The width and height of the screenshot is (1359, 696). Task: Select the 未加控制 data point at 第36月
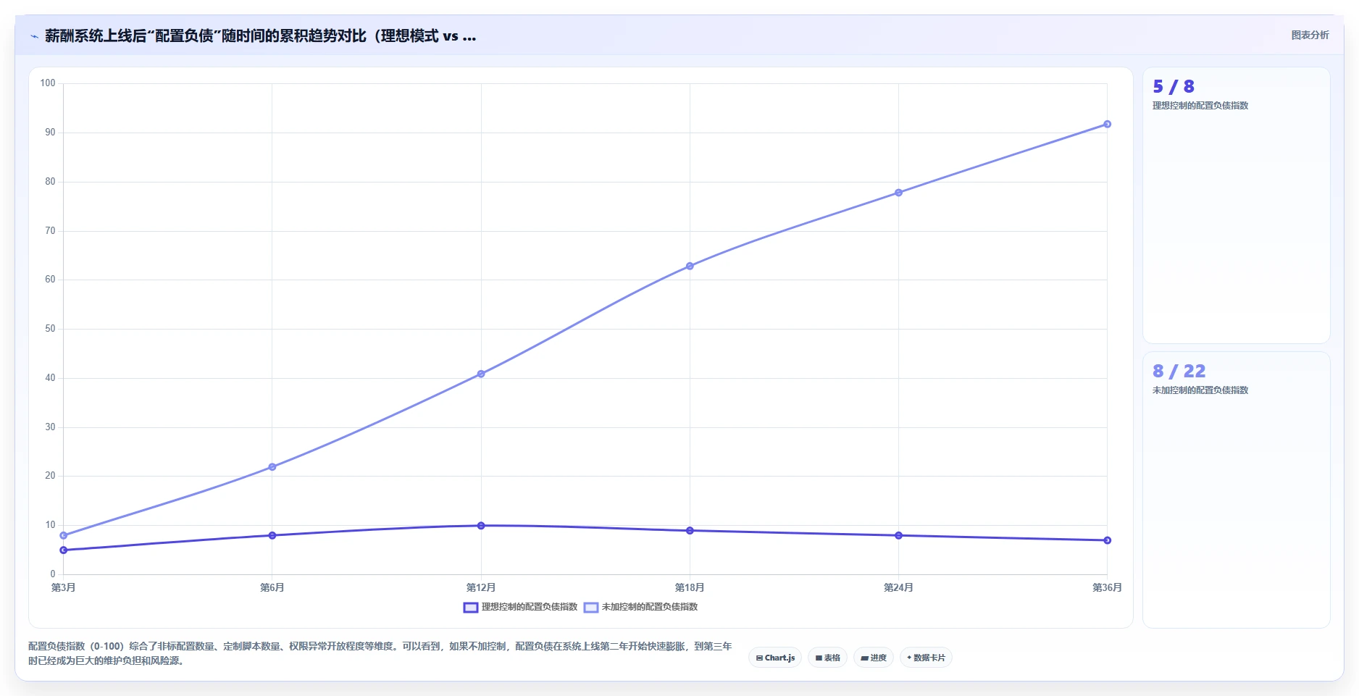click(x=1107, y=124)
